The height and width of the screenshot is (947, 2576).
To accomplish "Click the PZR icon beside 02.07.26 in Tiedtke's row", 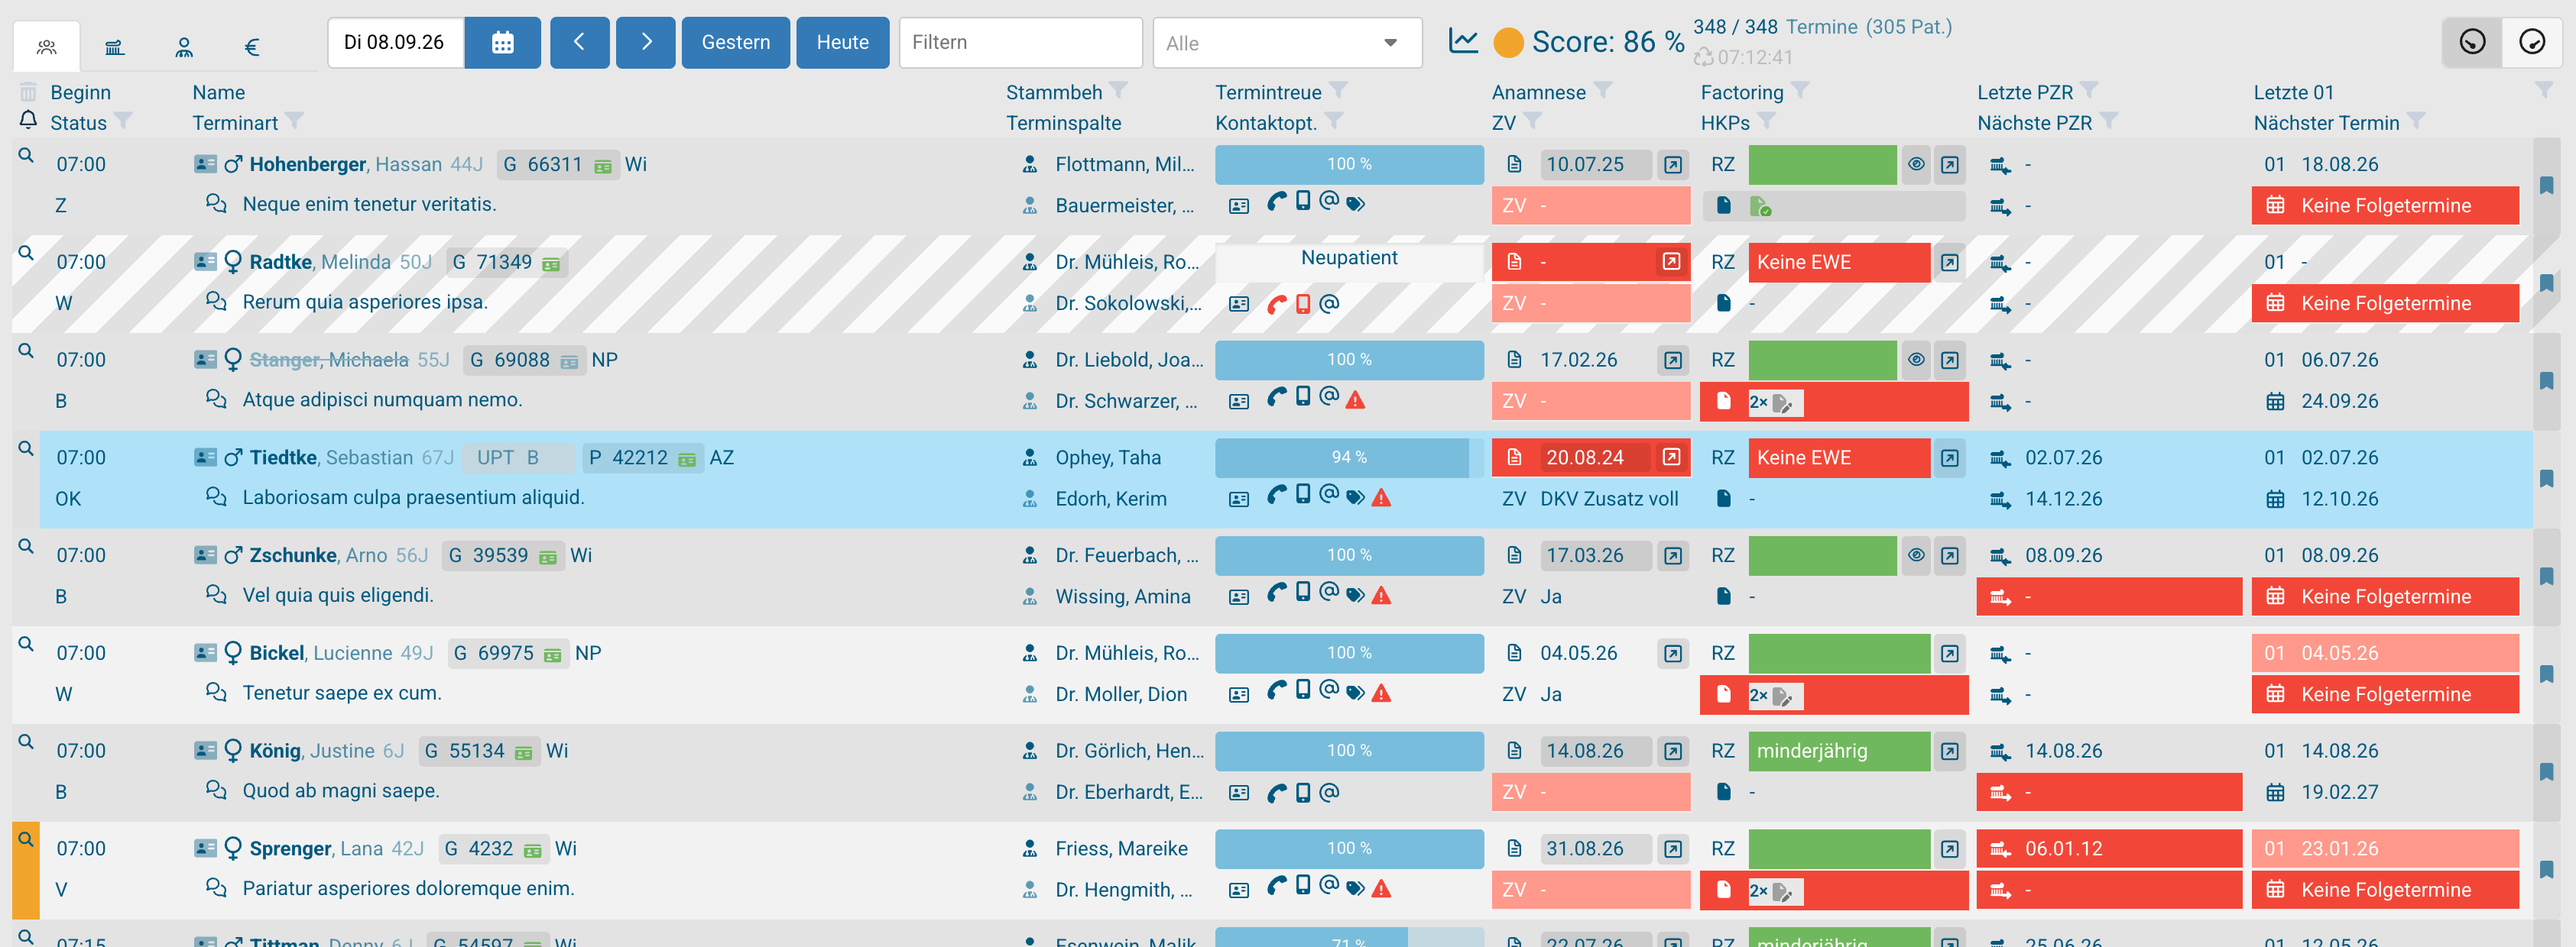I will pos(1999,458).
